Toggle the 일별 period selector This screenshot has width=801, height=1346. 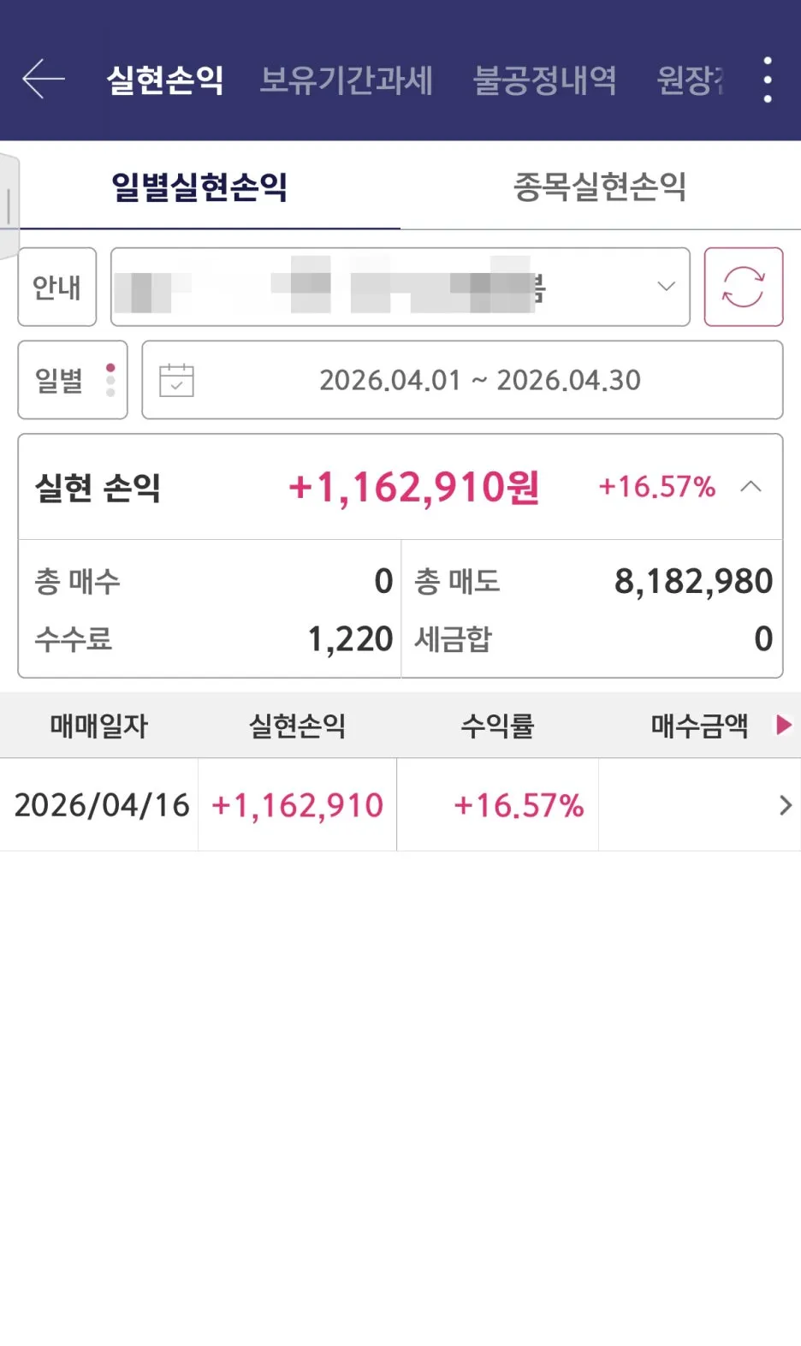click(73, 380)
